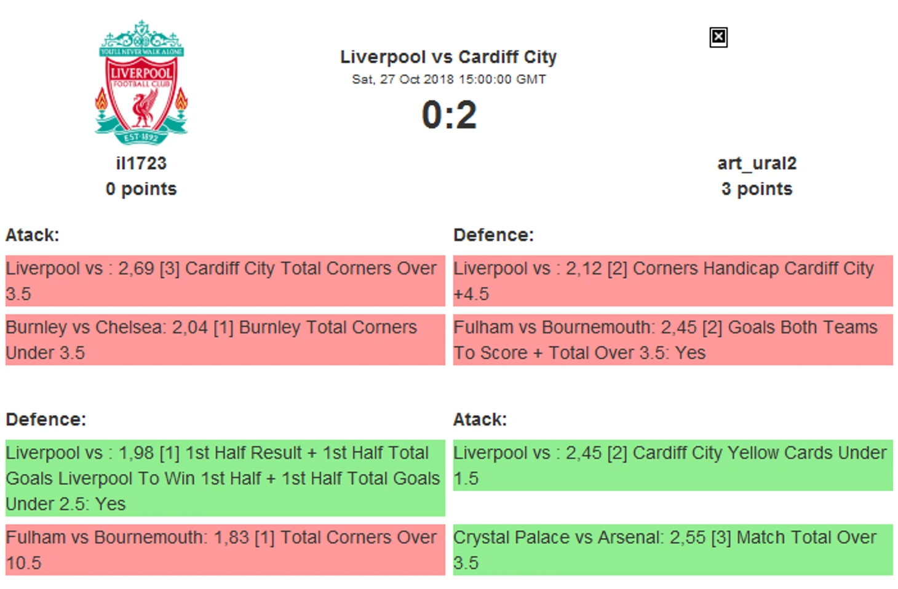Select Fulham Total Corners Over 10.5 bet

pyautogui.click(x=225, y=550)
